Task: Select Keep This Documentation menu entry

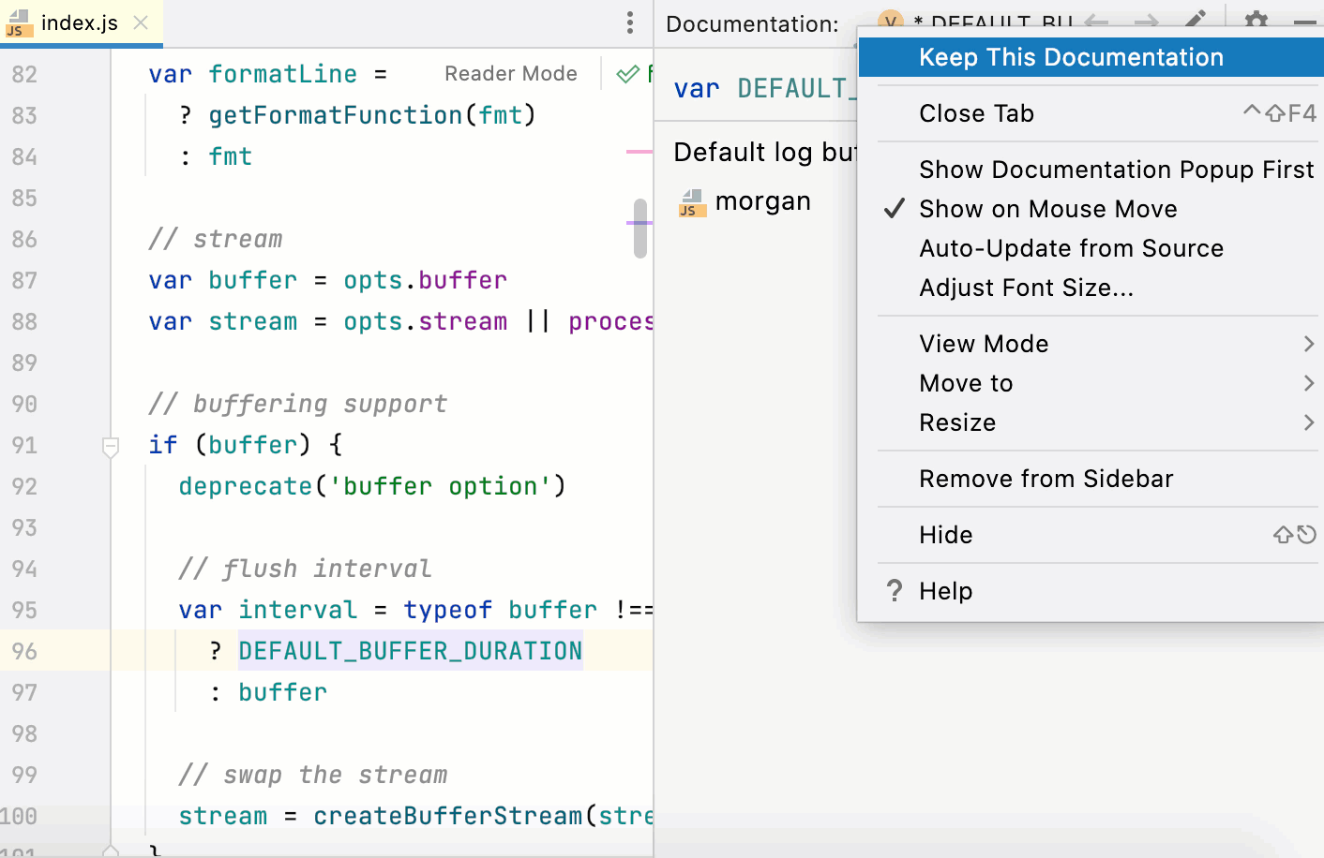Action: point(1070,57)
